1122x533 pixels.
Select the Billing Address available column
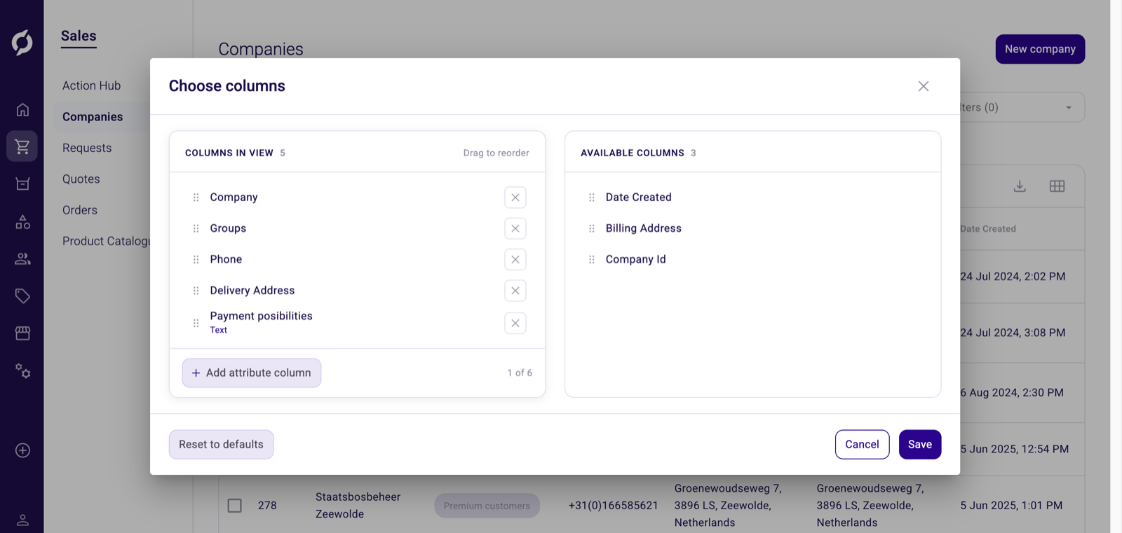point(644,228)
